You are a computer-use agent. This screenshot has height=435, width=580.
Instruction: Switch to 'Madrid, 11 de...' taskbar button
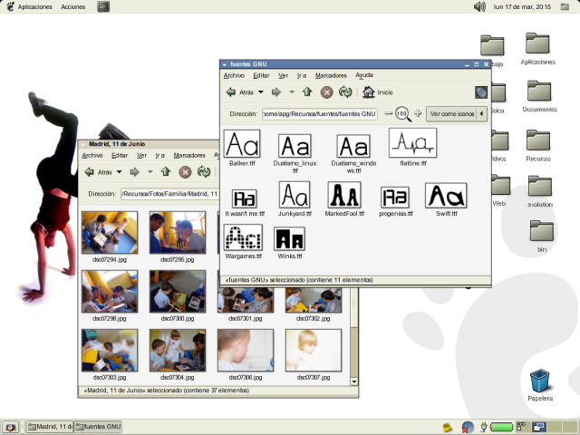click(x=49, y=426)
